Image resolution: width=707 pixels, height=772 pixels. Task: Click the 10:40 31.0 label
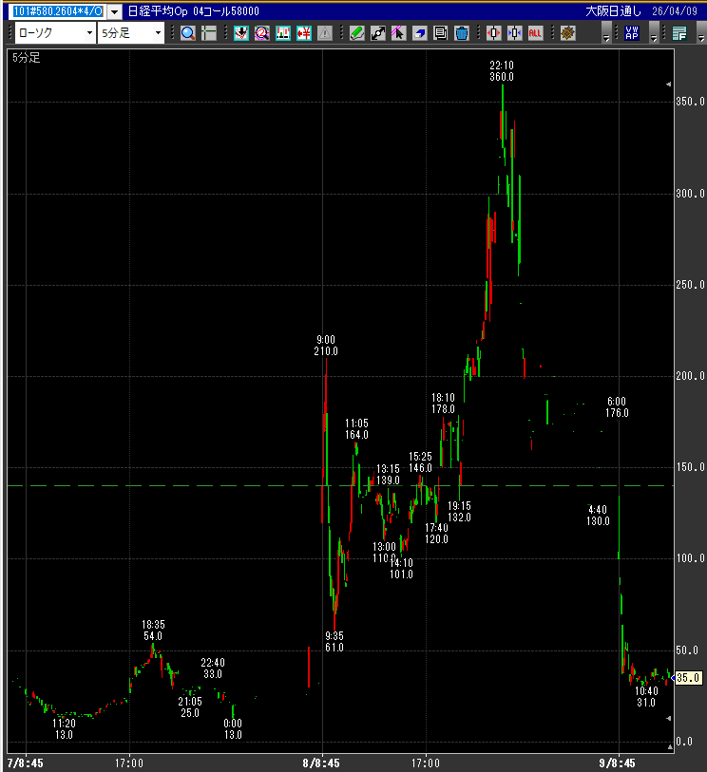[x=646, y=697]
